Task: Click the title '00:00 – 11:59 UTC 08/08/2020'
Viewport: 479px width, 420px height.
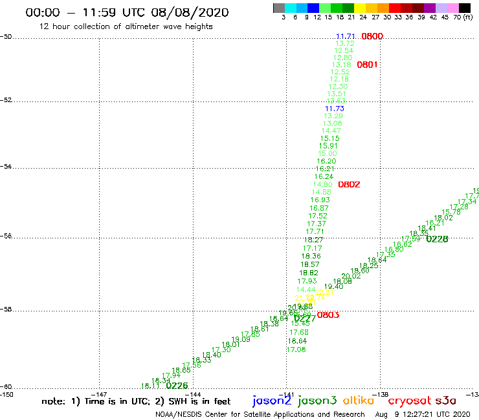Action: 127,12
